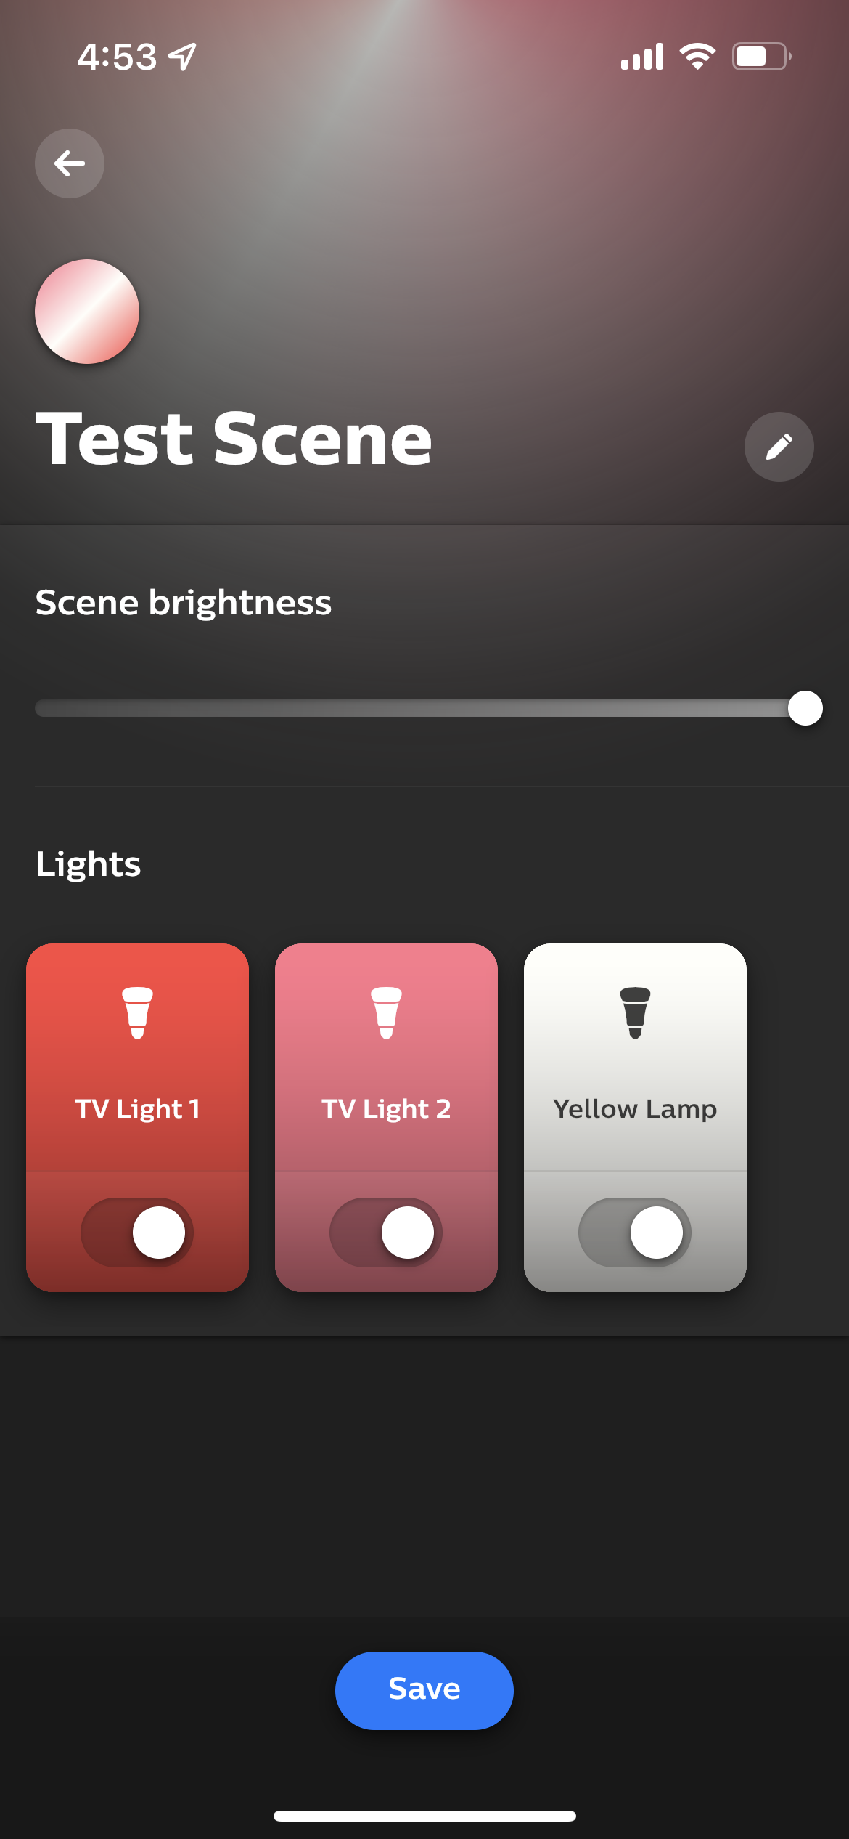Turn off the TV Light 1 toggle
The height and width of the screenshot is (1839, 849).
click(x=137, y=1232)
